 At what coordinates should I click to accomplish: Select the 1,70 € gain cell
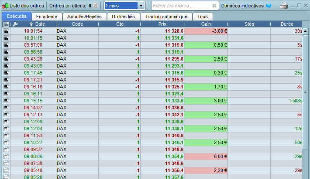pos(206,87)
